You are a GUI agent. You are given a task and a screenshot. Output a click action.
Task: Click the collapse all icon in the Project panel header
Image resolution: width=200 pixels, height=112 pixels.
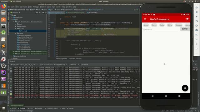[x=40, y=12]
